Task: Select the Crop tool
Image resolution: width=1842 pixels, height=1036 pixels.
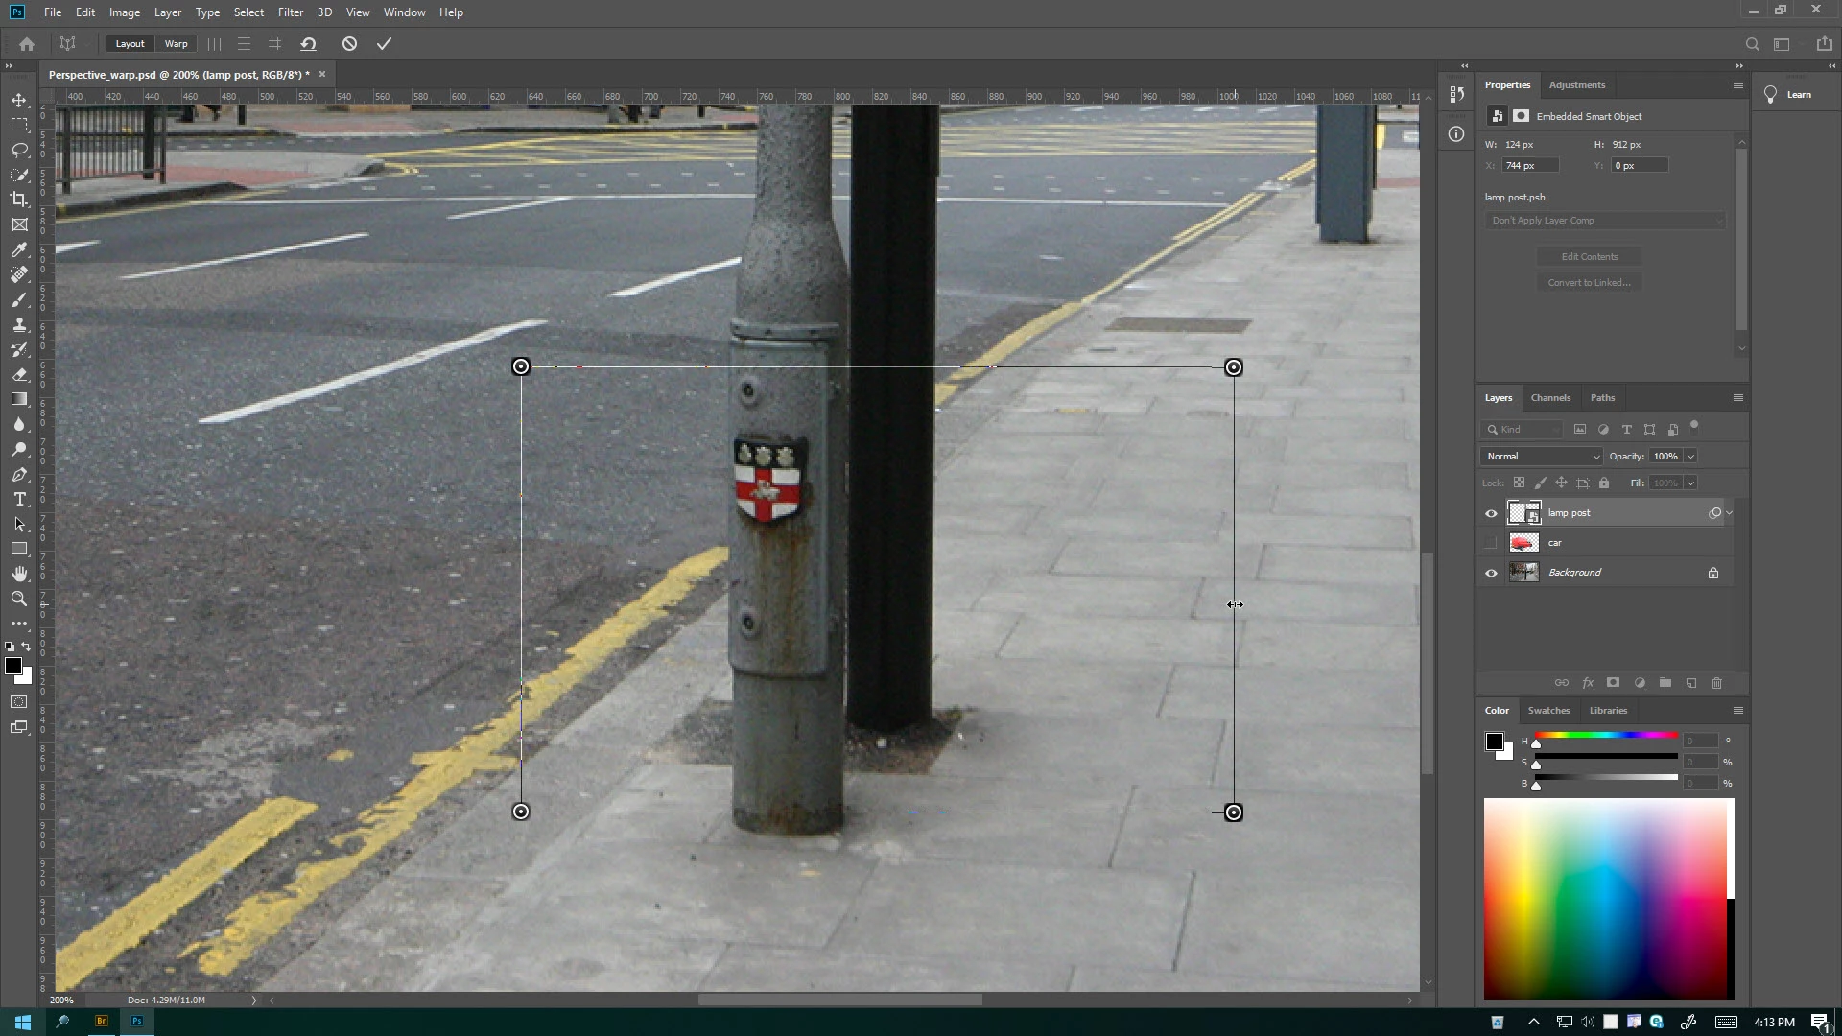Action: 19,200
